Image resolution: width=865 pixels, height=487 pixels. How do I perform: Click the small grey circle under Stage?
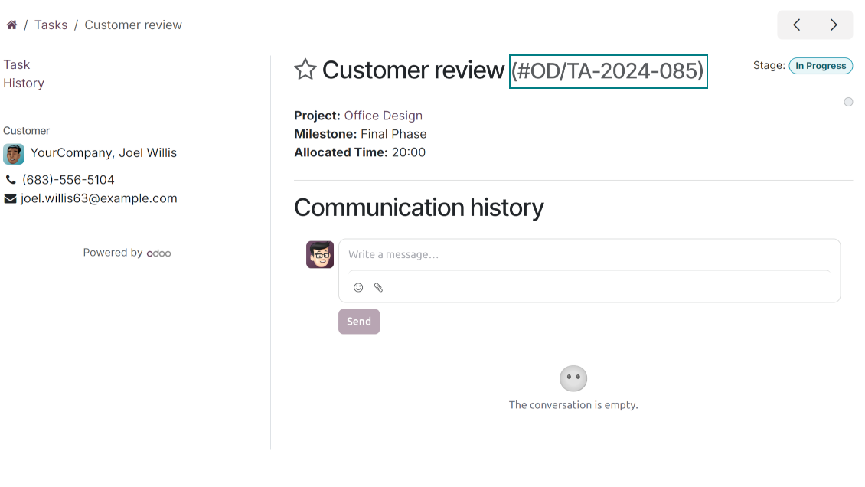pyautogui.click(x=848, y=102)
